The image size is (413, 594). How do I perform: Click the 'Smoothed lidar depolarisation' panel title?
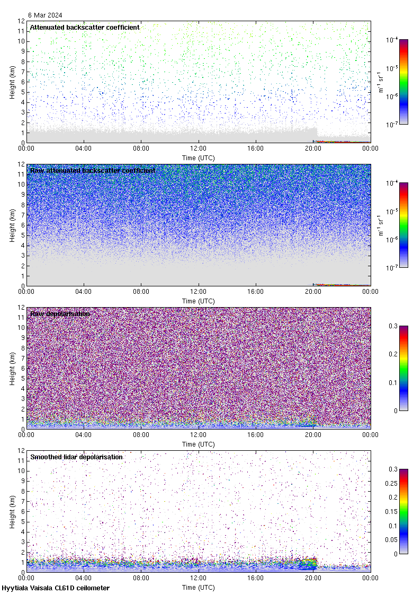point(76,457)
